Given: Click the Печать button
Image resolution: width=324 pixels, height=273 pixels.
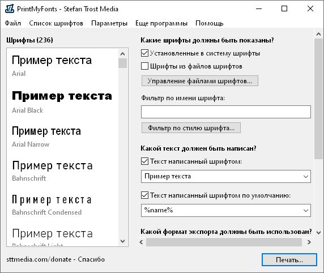Looking at the screenshot, I should (x=289, y=260).
